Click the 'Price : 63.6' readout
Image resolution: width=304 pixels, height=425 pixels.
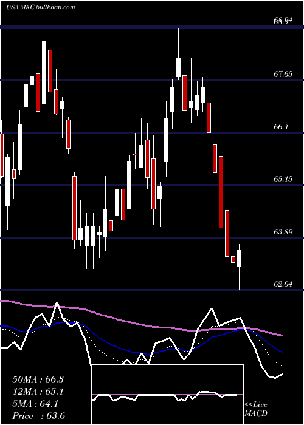pyautogui.click(x=38, y=416)
